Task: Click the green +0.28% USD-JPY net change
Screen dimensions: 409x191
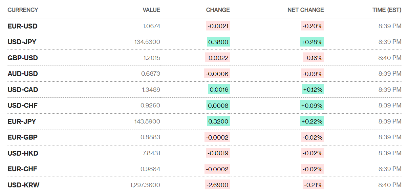Action: coord(311,42)
